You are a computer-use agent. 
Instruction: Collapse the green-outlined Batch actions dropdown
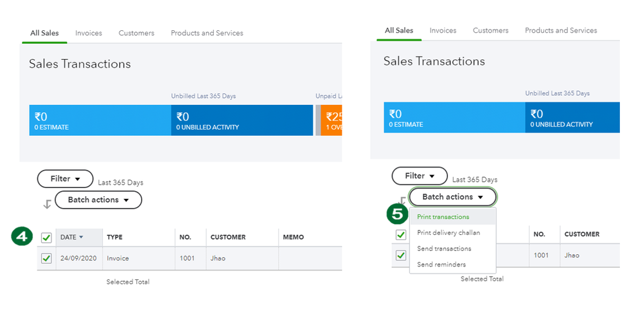[x=452, y=197]
